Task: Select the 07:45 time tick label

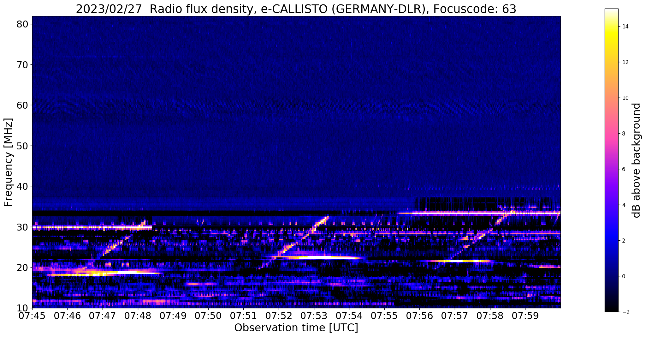Action: click(32, 316)
